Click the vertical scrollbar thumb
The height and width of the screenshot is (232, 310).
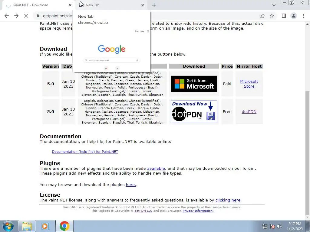click(307, 153)
